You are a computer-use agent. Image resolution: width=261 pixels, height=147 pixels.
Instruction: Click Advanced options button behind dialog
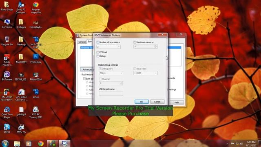[87, 69]
